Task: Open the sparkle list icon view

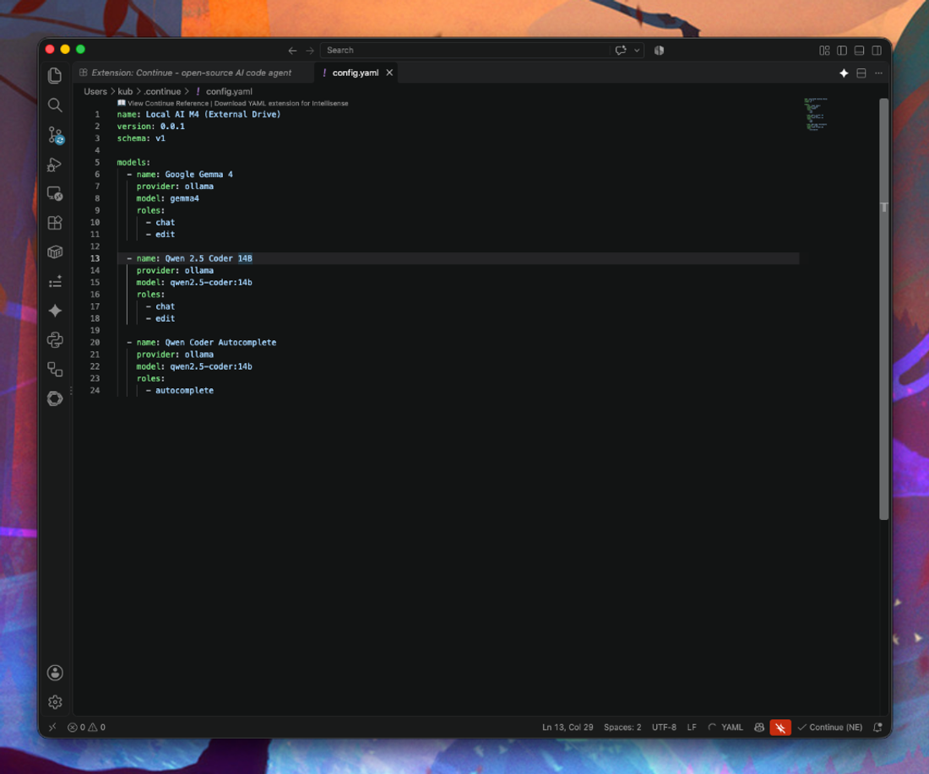Action: (55, 282)
